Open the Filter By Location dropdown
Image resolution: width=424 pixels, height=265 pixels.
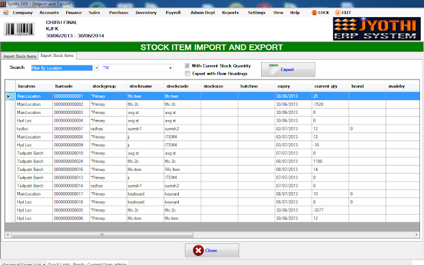click(97, 68)
